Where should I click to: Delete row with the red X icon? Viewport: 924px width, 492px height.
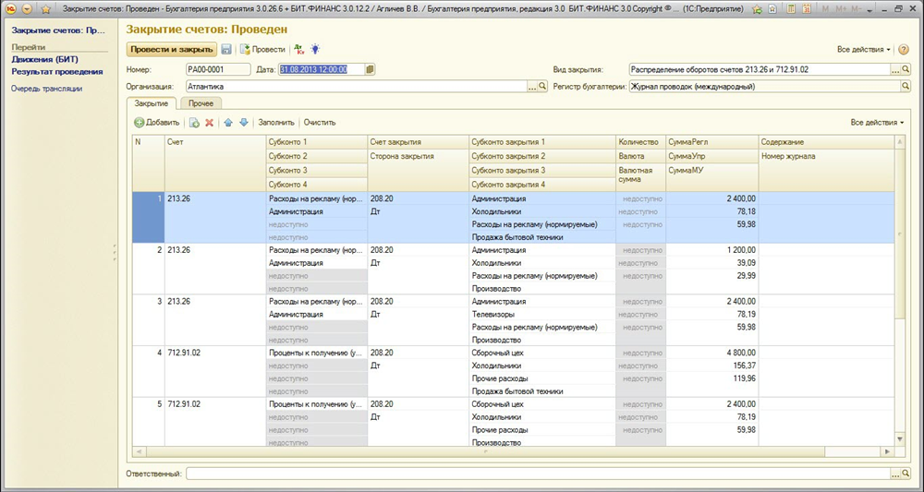209,122
